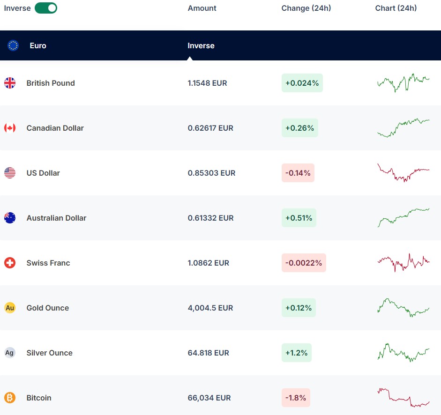The width and height of the screenshot is (441, 415).
Task: View the Canadian Dollar 24h chart
Action: (x=403, y=128)
